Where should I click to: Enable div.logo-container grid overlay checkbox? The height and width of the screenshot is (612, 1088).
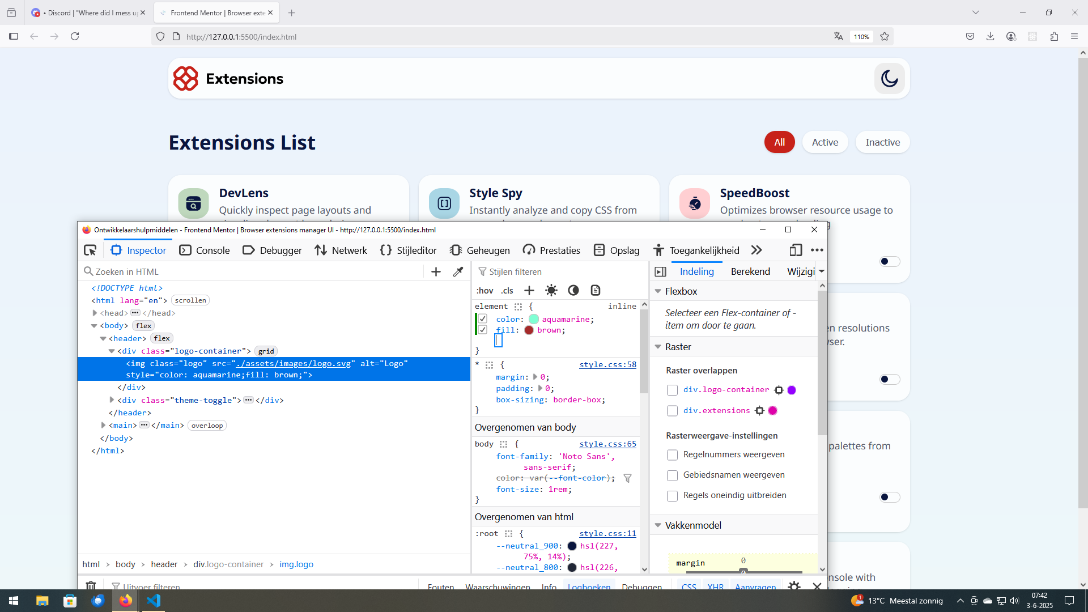click(x=672, y=390)
